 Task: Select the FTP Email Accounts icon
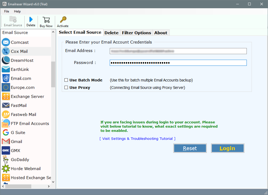6,124
